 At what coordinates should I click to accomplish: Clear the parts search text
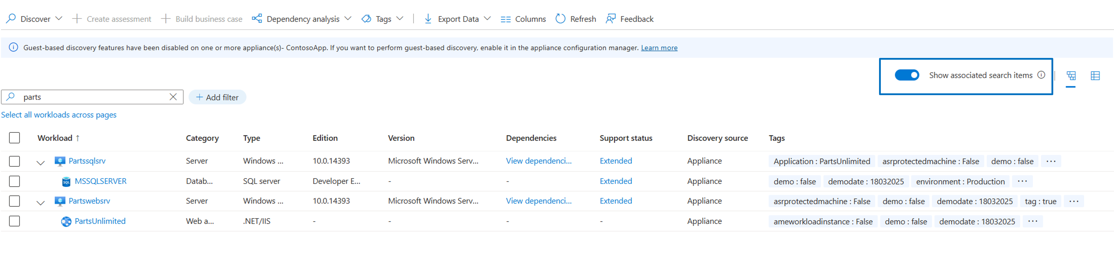173,97
